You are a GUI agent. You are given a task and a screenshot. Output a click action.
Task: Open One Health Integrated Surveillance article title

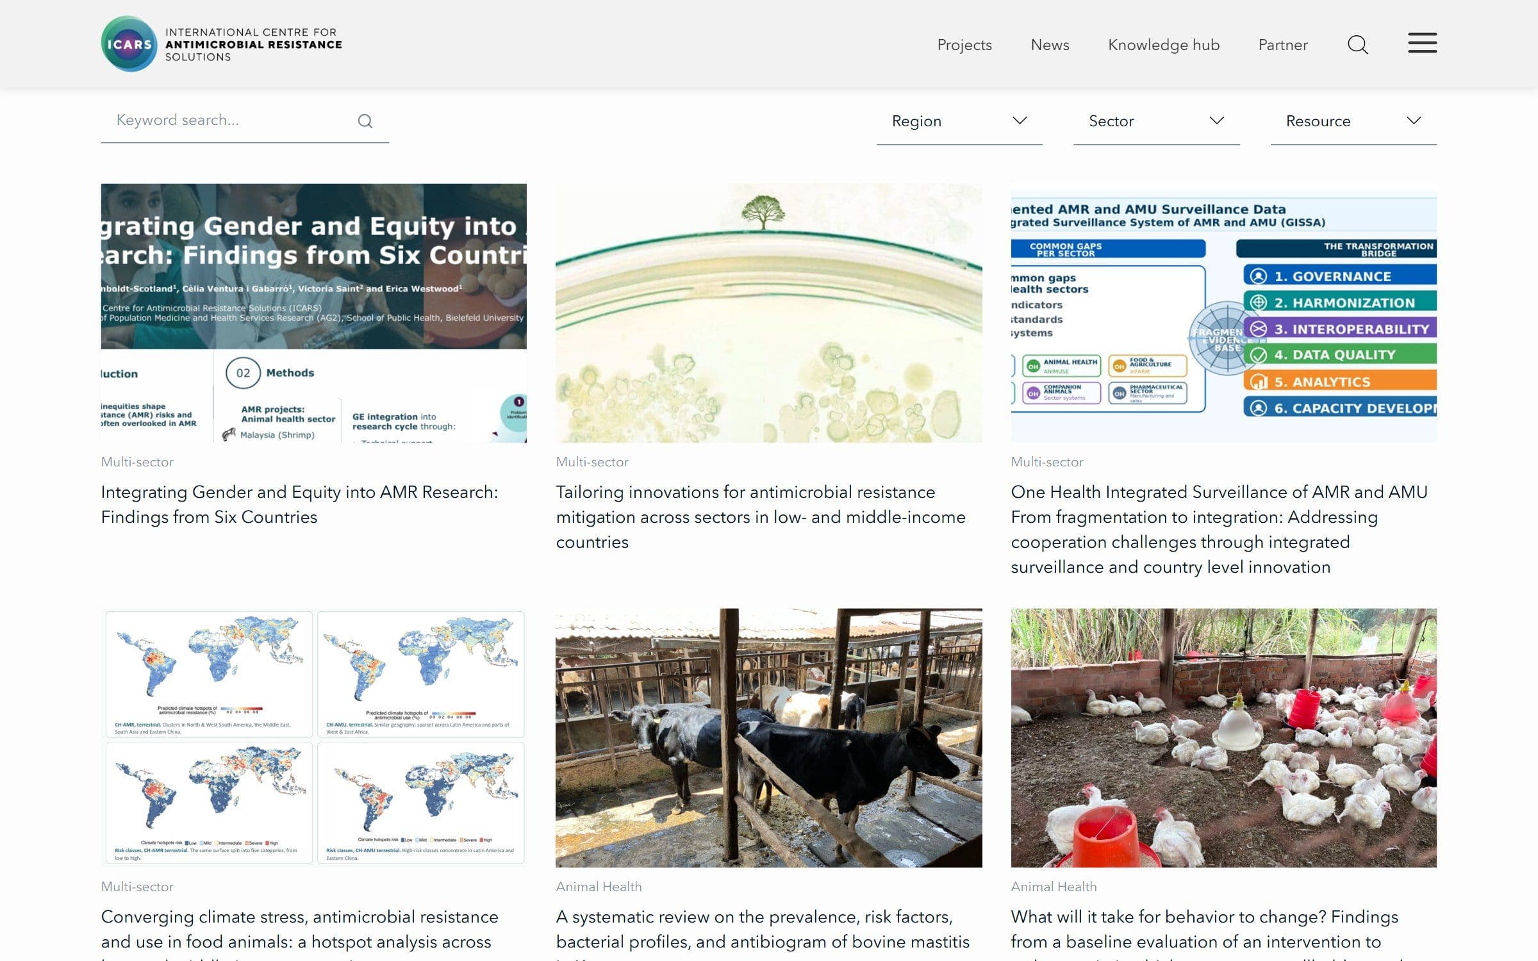pyautogui.click(x=1219, y=529)
